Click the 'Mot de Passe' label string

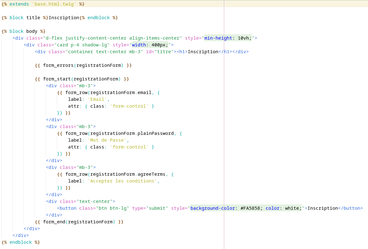(x=107, y=140)
